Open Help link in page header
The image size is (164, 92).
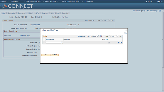144,11
